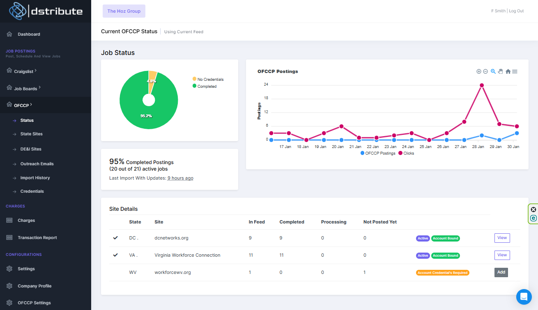The width and height of the screenshot is (538, 310).
Task: Click the chart zoom in plus icon
Action: [479, 71]
